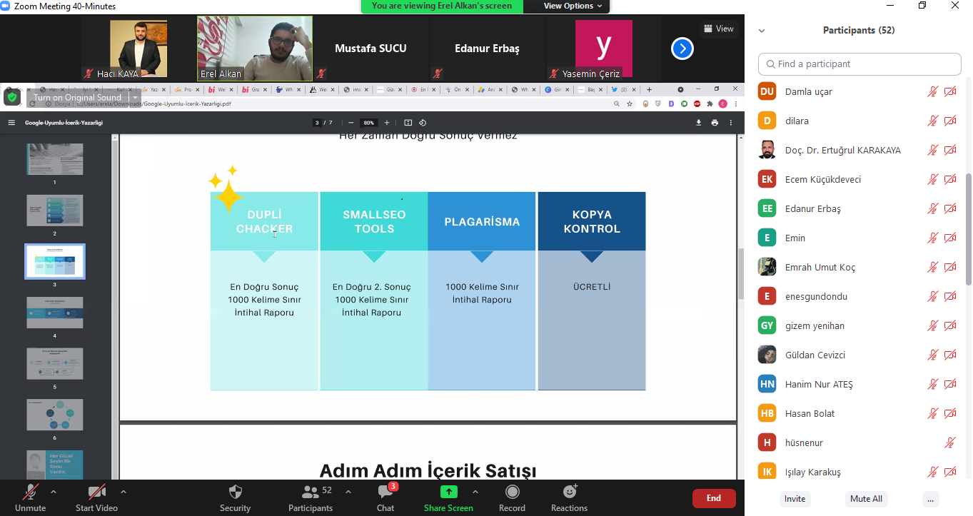Click the next-videos blue arrow
Viewport: 973px width, 516px height.
coord(682,49)
